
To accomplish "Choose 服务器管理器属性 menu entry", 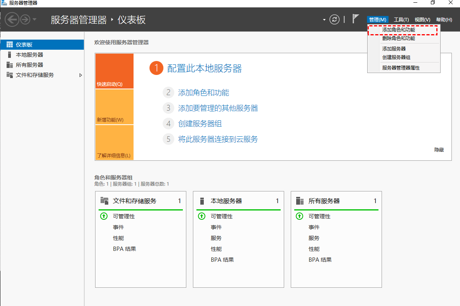I will [x=401, y=68].
